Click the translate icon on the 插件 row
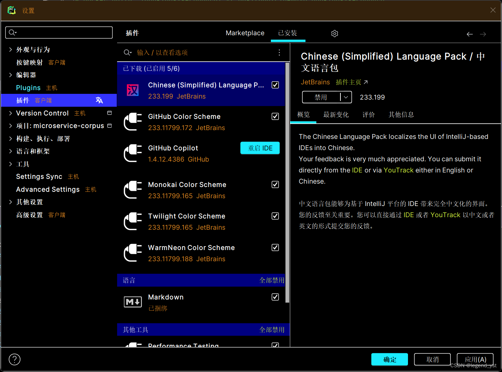 (x=99, y=100)
